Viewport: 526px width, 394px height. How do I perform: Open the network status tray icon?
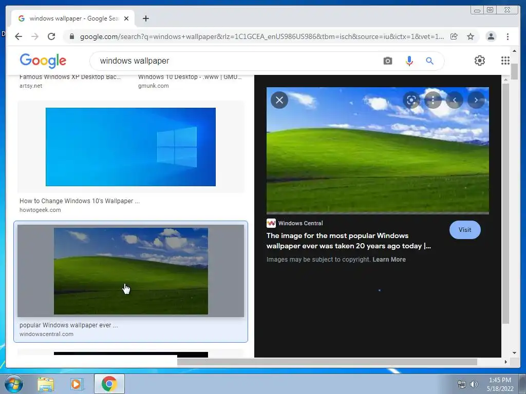[462, 384]
